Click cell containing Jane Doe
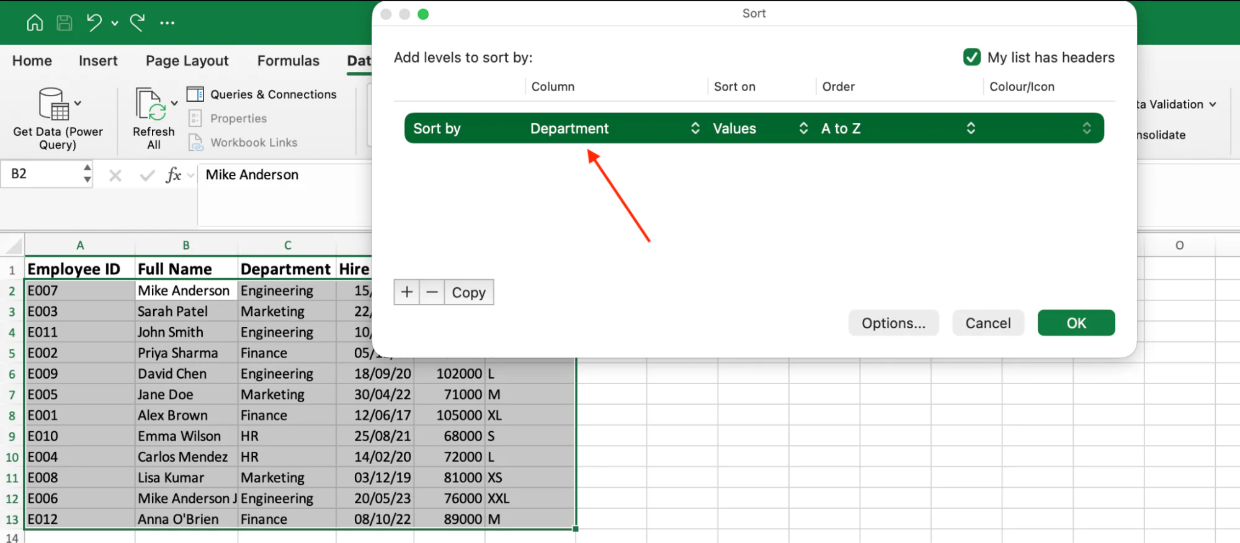1240x543 pixels. coord(186,395)
